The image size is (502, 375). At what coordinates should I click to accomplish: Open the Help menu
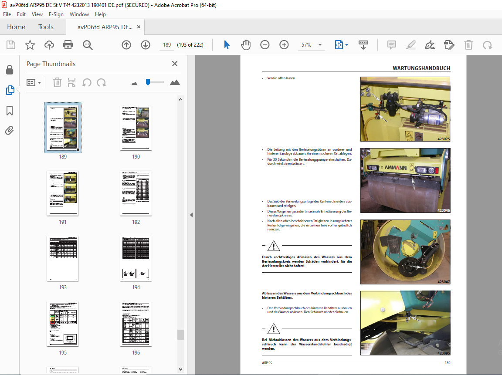[100, 14]
